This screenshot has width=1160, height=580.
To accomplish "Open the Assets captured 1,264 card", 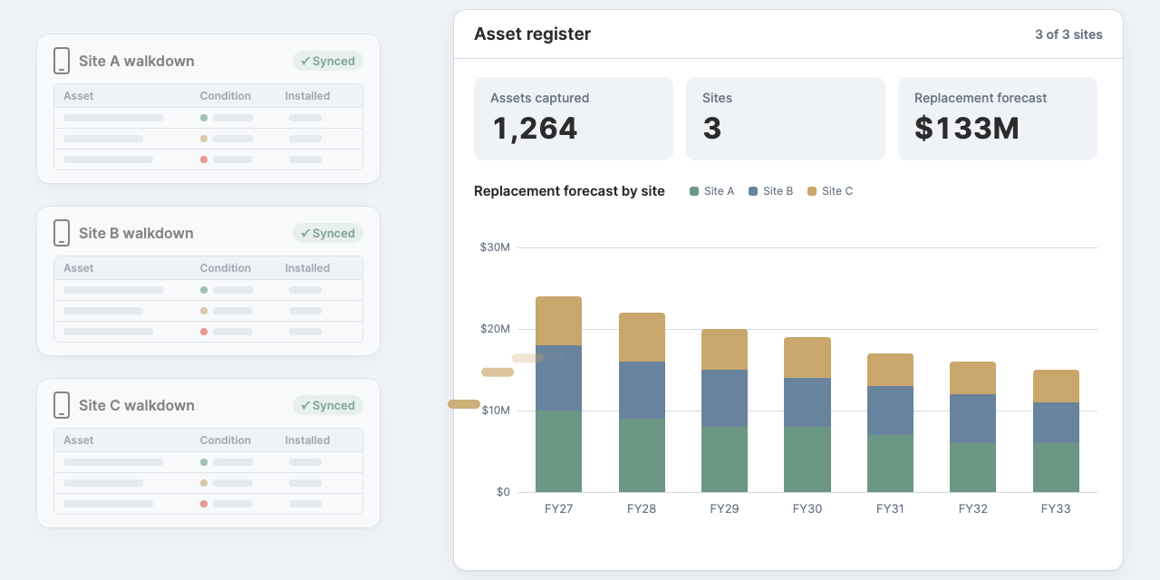I will (574, 119).
